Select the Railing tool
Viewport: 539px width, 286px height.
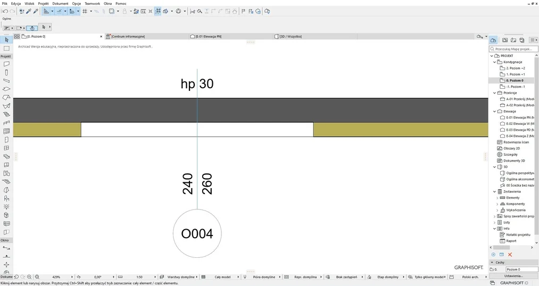(x=6, y=123)
